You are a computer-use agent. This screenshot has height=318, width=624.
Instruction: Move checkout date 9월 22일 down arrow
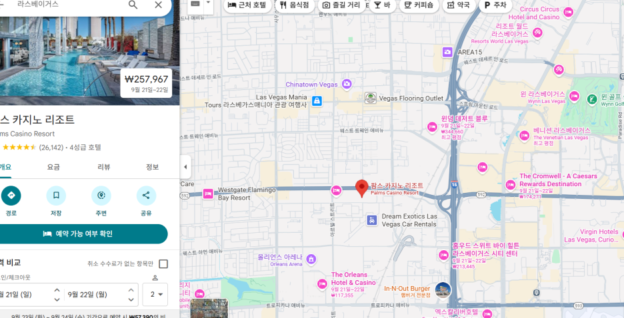click(x=131, y=300)
